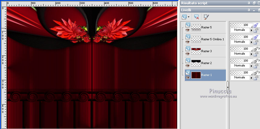Toggle transparency lock for Raster 1
260x129 pixels.
coord(256,78)
